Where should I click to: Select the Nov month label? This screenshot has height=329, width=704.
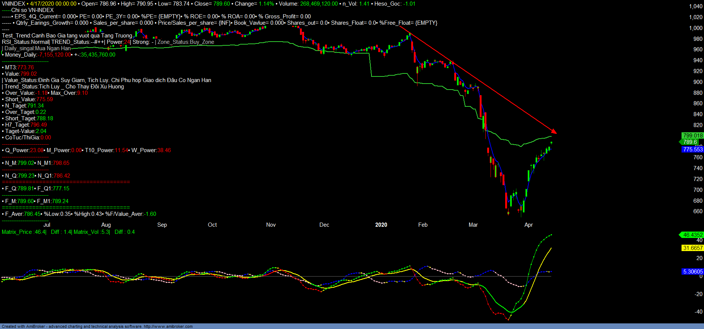(271, 225)
